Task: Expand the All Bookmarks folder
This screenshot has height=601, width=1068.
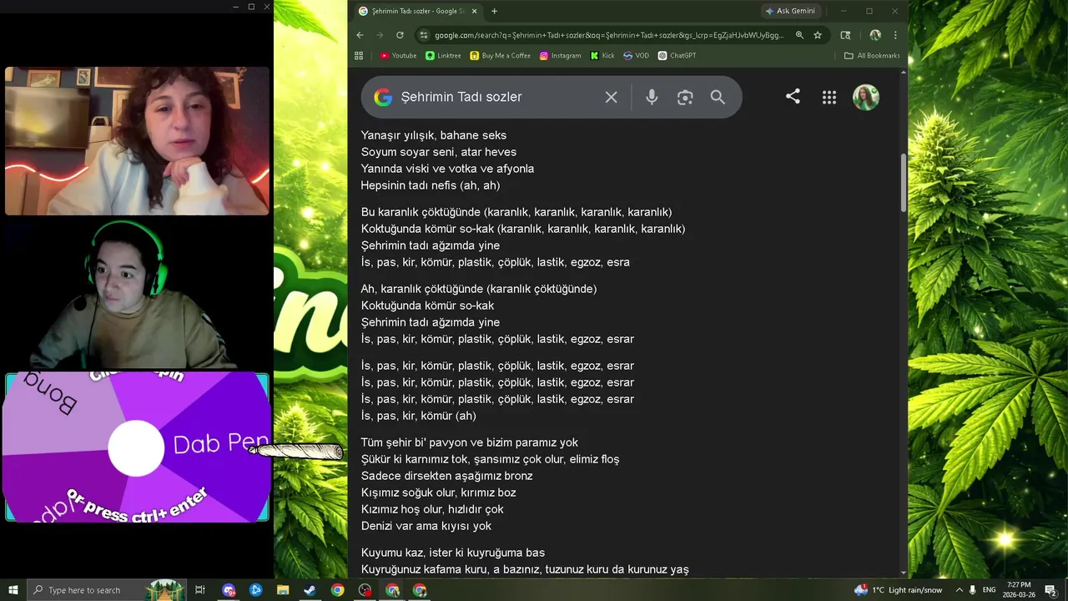Action: tap(872, 56)
